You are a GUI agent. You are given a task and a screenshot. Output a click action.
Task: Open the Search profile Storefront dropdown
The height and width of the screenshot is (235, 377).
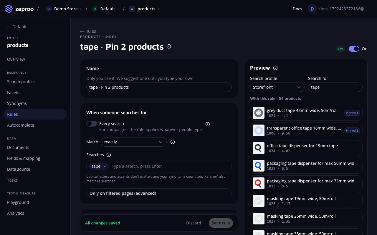277,87
